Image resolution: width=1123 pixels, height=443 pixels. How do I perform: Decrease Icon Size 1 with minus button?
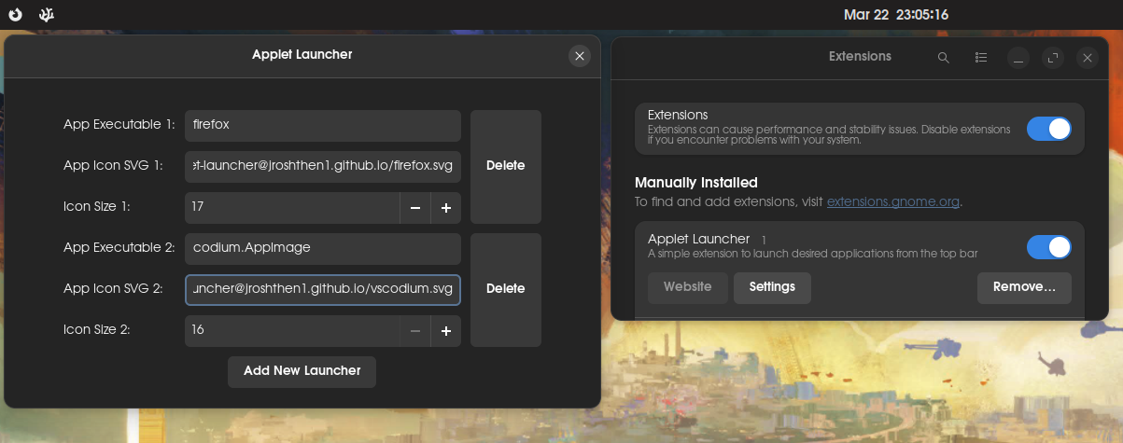point(415,208)
